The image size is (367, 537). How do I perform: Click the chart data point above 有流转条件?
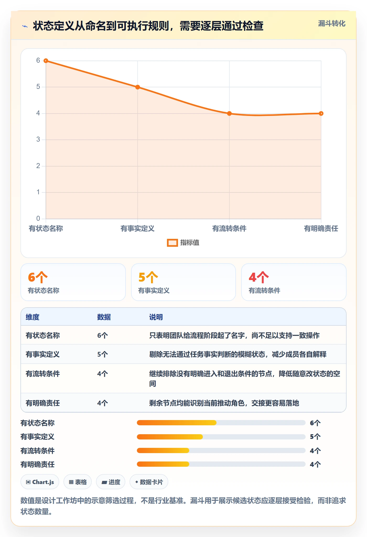[229, 114]
